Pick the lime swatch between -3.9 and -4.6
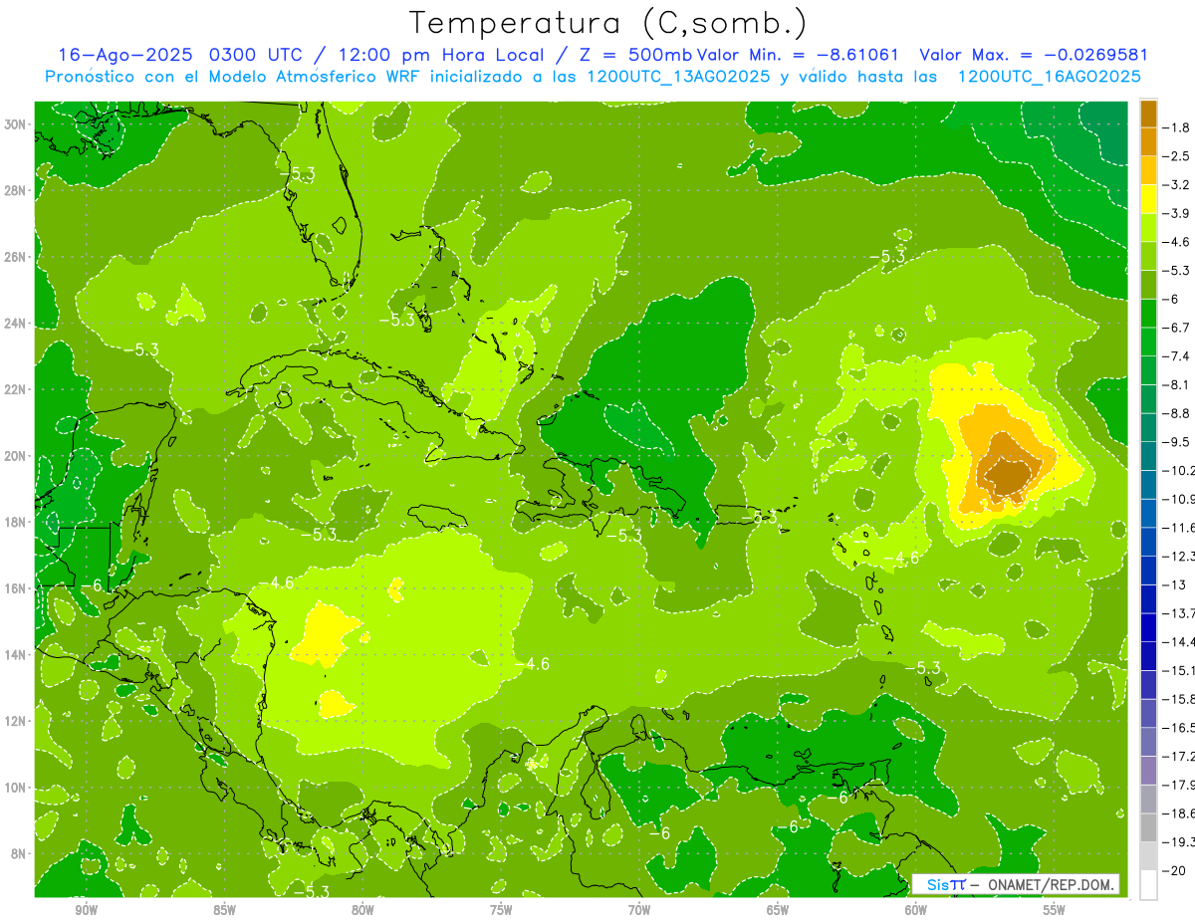Viewport: 1195px width, 923px height. pyautogui.click(x=1148, y=228)
